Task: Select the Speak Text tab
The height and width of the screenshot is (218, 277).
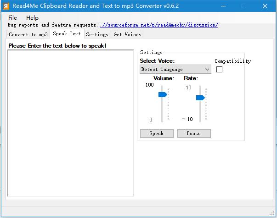Action: point(67,33)
